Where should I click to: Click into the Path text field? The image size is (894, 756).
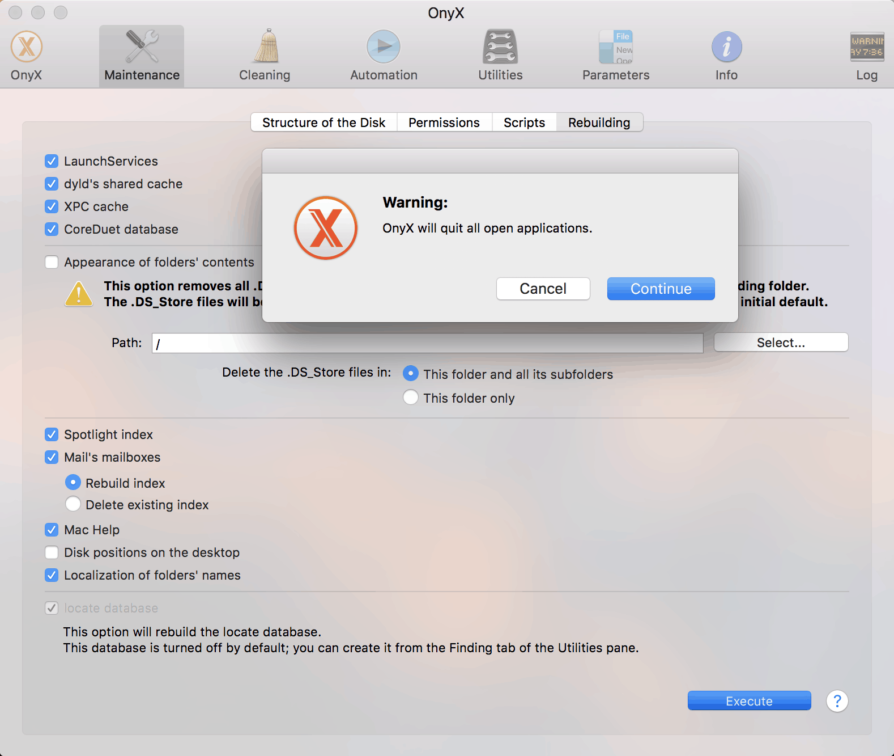[428, 343]
